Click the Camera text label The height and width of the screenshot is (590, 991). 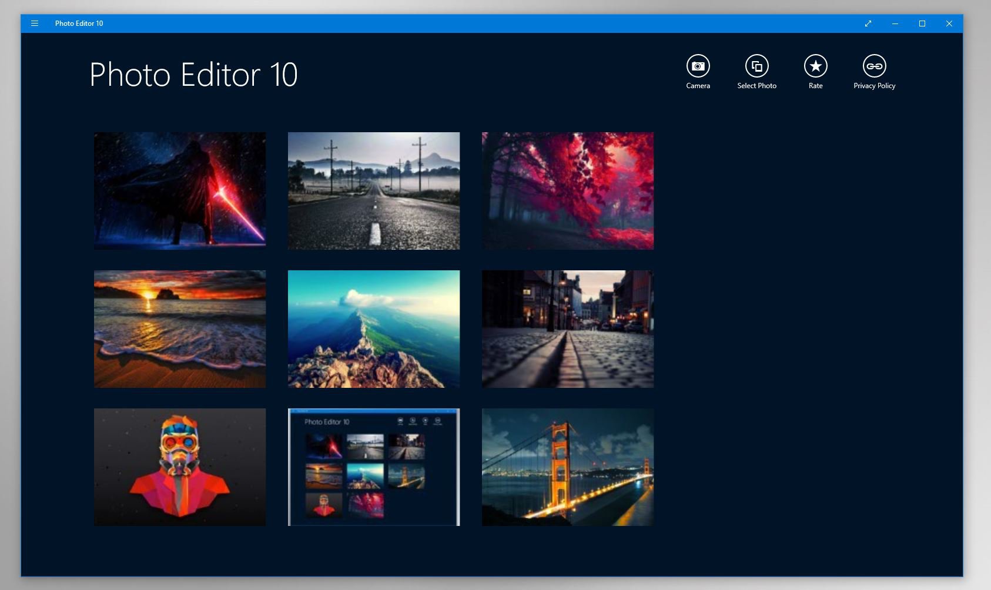pyautogui.click(x=698, y=86)
